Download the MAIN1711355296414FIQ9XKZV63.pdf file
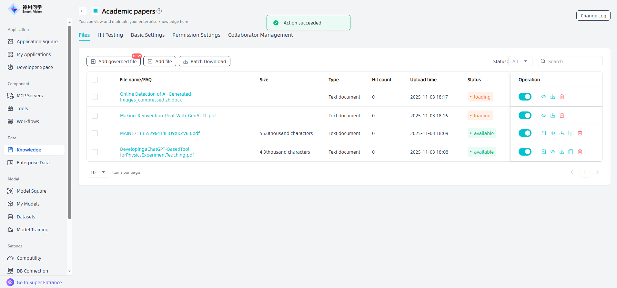The height and width of the screenshot is (288, 617). pyautogui.click(x=561, y=133)
